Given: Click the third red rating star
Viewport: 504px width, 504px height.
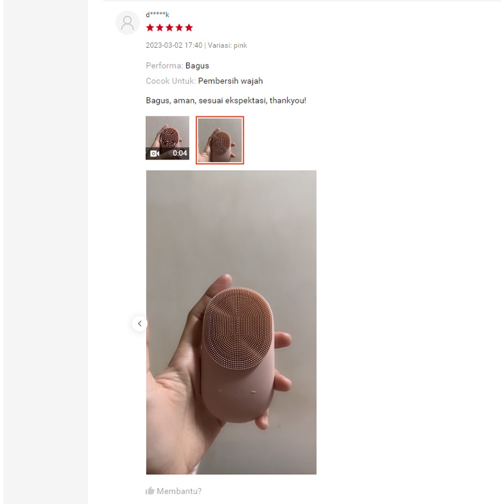Looking at the screenshot, I should pos(170,27).
